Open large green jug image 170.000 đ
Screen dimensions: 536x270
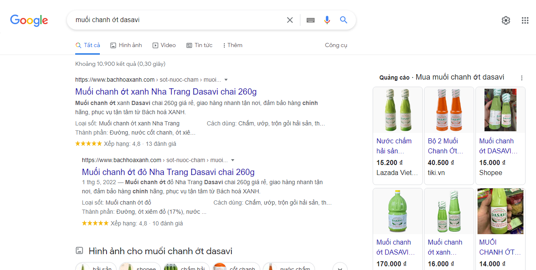click(398, 211)
